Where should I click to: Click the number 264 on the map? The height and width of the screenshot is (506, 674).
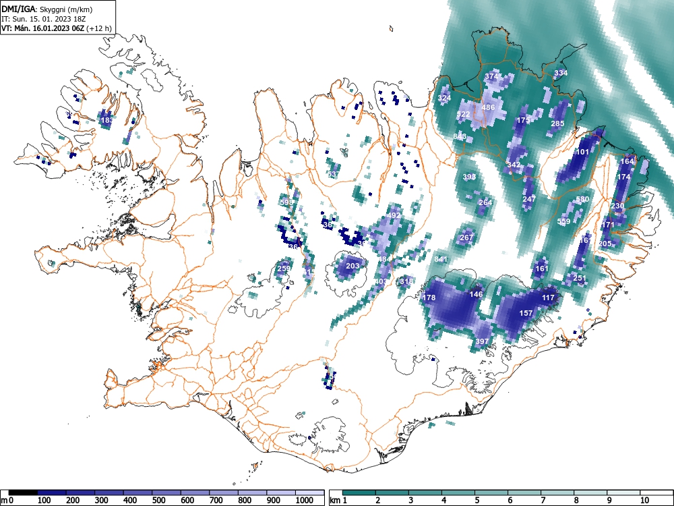pos(485,202)
